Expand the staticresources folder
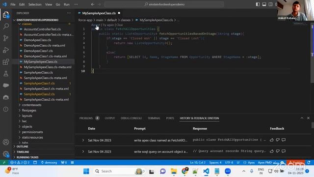 [x=32, y=138]
